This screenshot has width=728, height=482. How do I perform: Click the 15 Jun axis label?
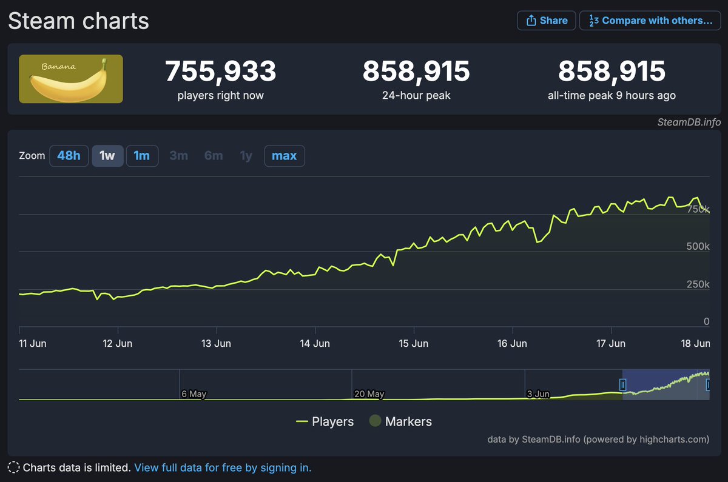413,343
